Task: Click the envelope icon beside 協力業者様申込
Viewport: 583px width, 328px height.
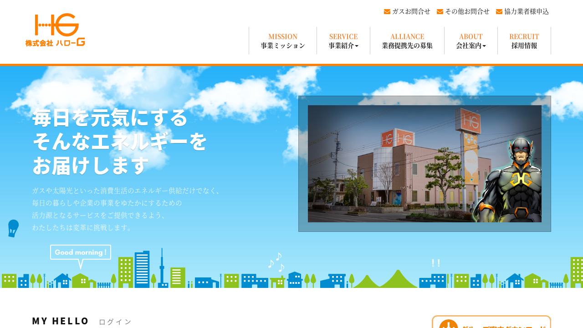Action: pyautogui.click(x=499, y=11)
